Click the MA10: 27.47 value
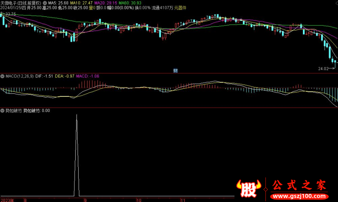Viewport: 338px width, 202px height. pyautogui.click(x=81, y=3)
